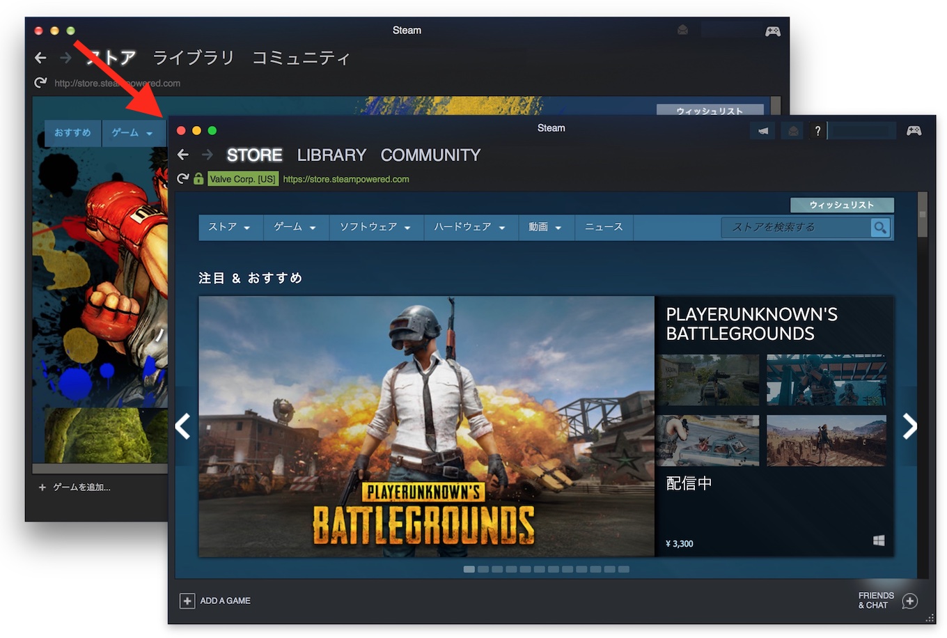The image size is (947, 638).
Task: Expand the ソフトウェア dropdown menu
Action: tap(375, 227)
